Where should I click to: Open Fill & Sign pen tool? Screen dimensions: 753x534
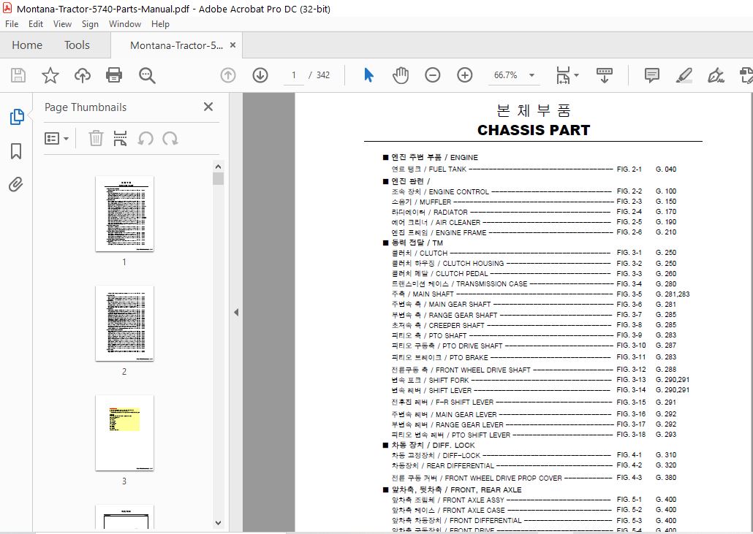click(716, 75)
